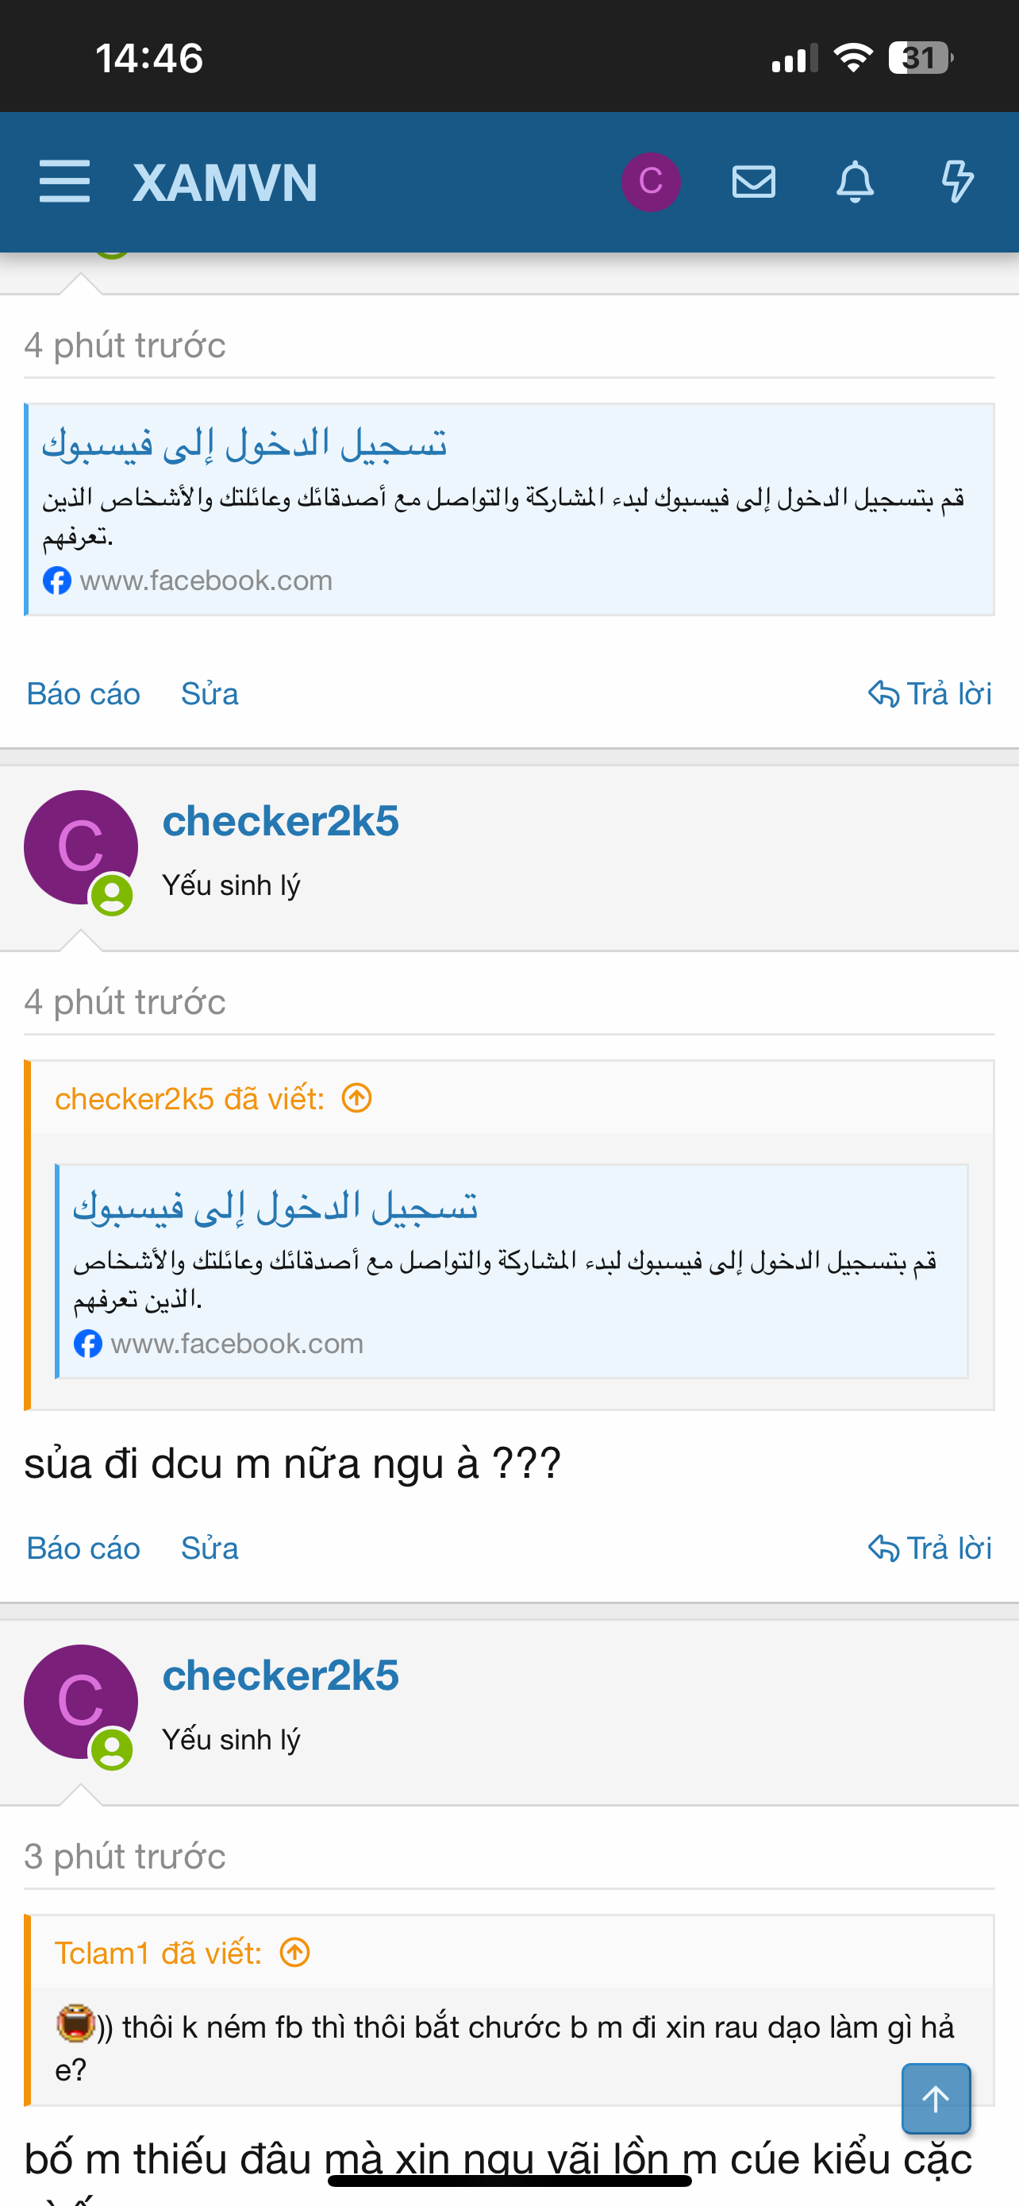Viewport: 1019px width, 2206px height.
Task: Open the envelope inbox messages icon
Action: 753,182
